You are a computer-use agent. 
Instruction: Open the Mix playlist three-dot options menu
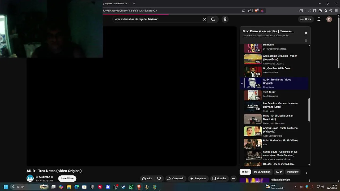point(306,41)
